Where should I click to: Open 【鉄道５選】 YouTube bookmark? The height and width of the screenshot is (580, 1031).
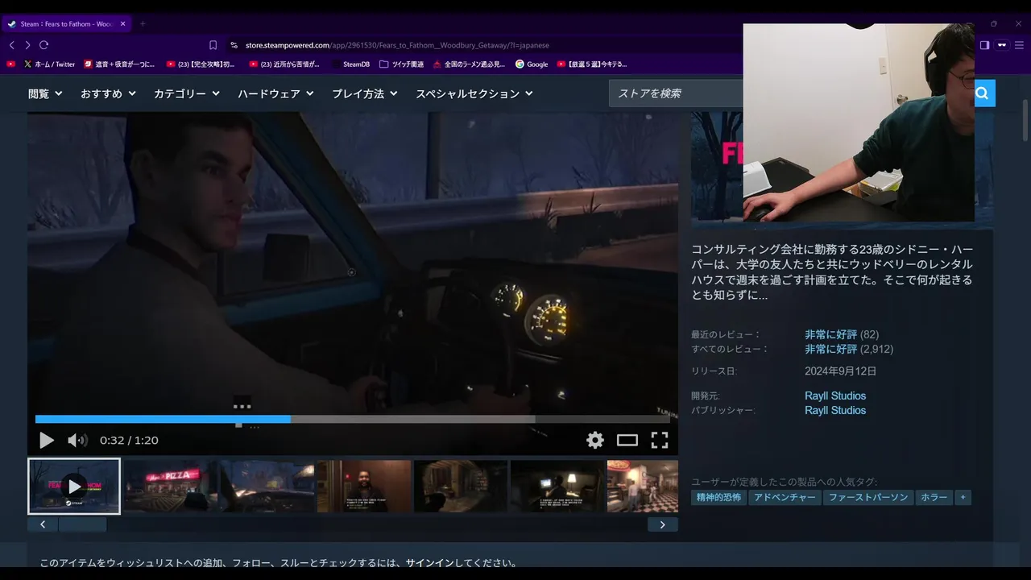coord(591,64)
